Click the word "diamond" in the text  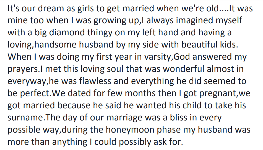tap(50, 33)
